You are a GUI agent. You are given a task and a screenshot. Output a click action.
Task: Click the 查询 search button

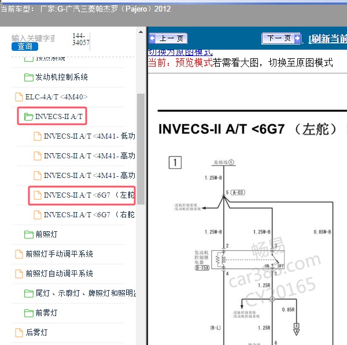(x=25, y=46)
